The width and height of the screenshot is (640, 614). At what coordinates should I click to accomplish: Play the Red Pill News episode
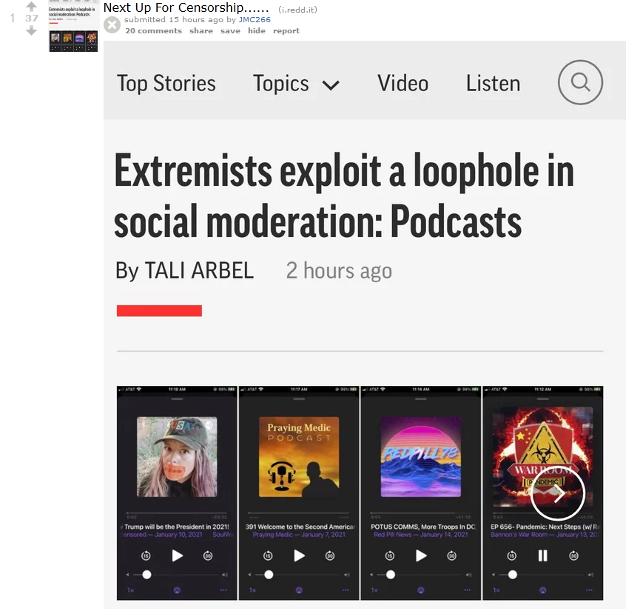[x=421, y=555]
